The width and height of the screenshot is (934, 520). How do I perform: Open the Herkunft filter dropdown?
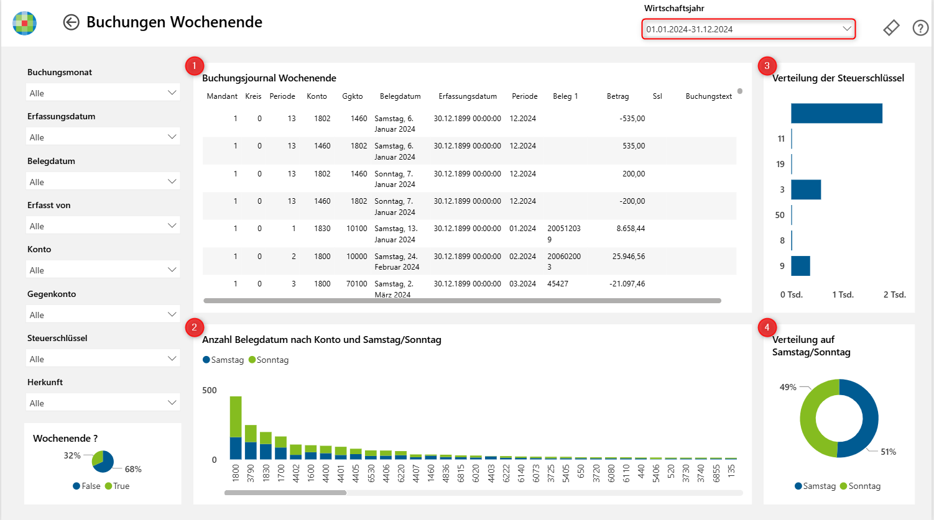click(103, 403)
